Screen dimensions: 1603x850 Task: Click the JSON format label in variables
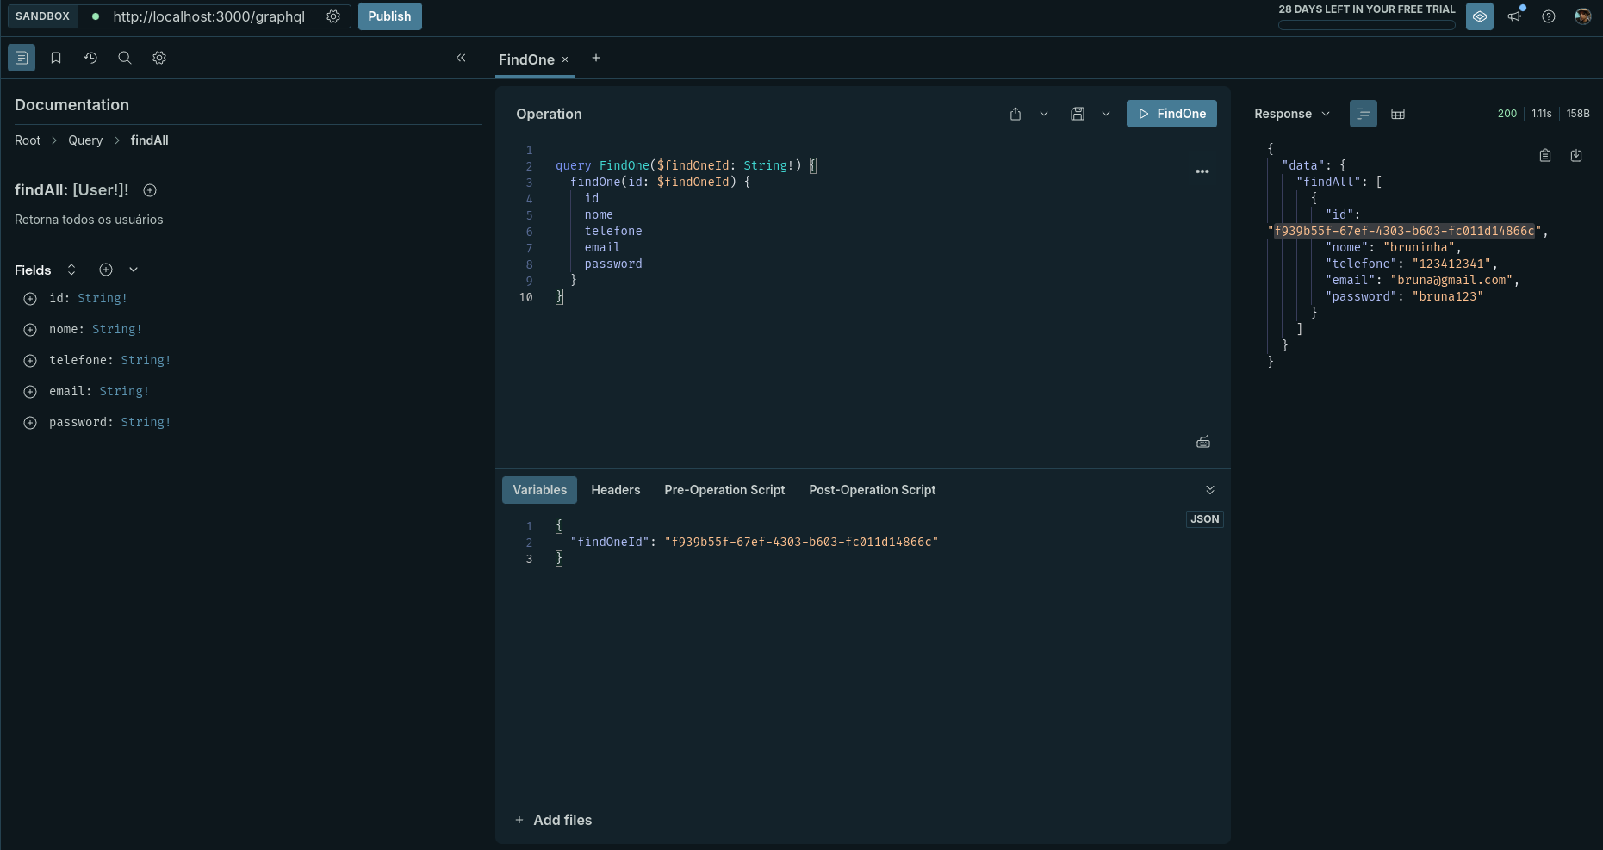(1205, 519)
